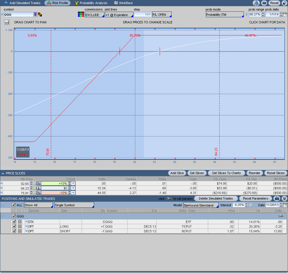Viewport: 288px width, 273px height.
Task: Toggle the lock on the 92.65 slice
Action: coord(35,183)
